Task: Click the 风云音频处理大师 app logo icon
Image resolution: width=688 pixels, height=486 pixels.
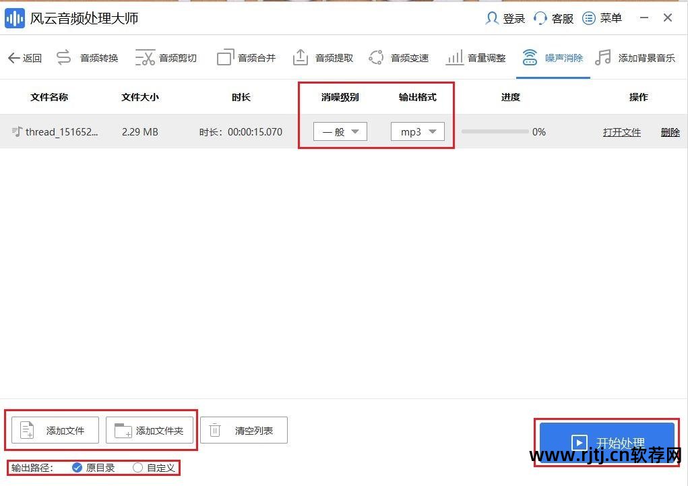Action: pos(15,18)
